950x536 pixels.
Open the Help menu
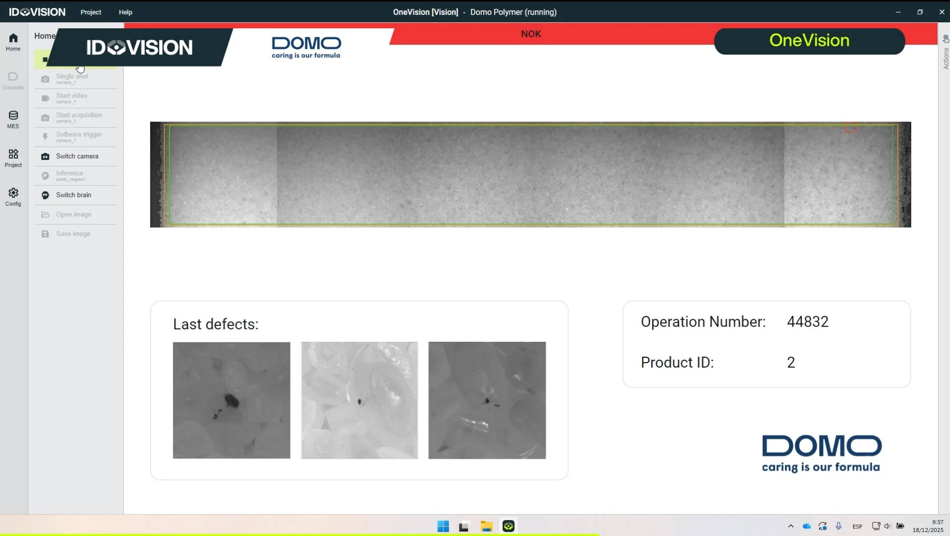pos(126,12)
